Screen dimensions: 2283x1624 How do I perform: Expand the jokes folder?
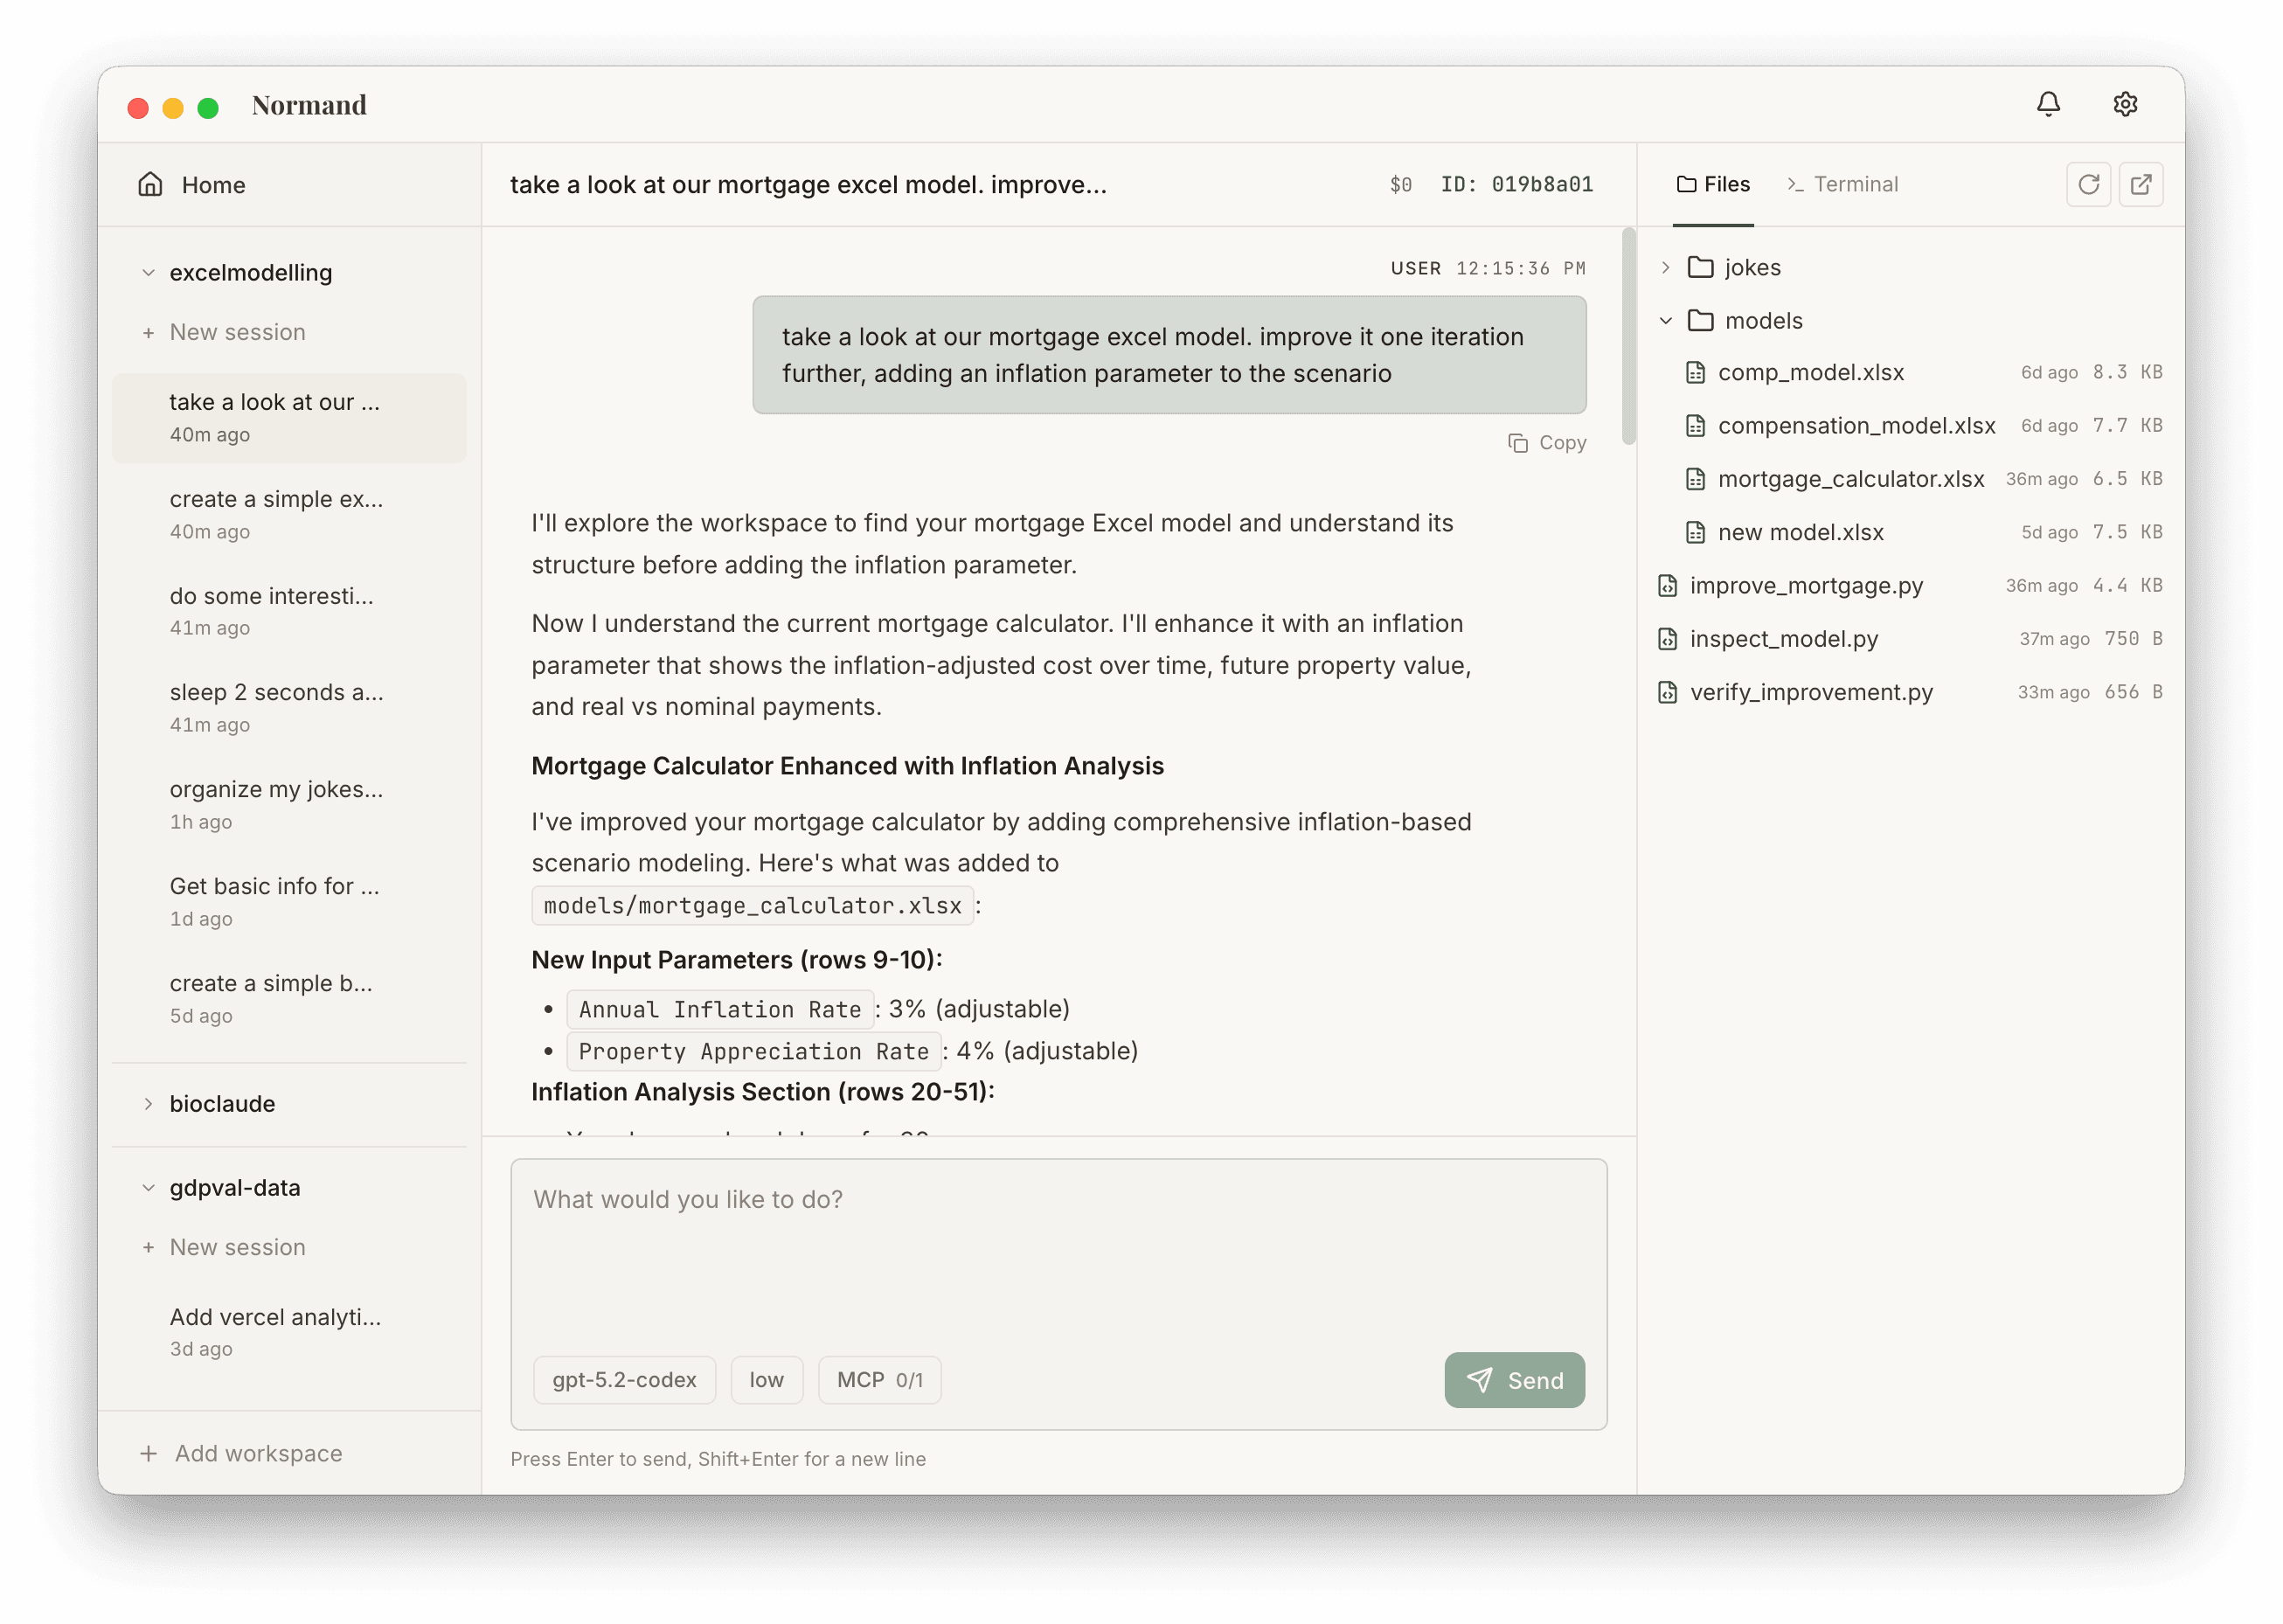(1665, 268)
